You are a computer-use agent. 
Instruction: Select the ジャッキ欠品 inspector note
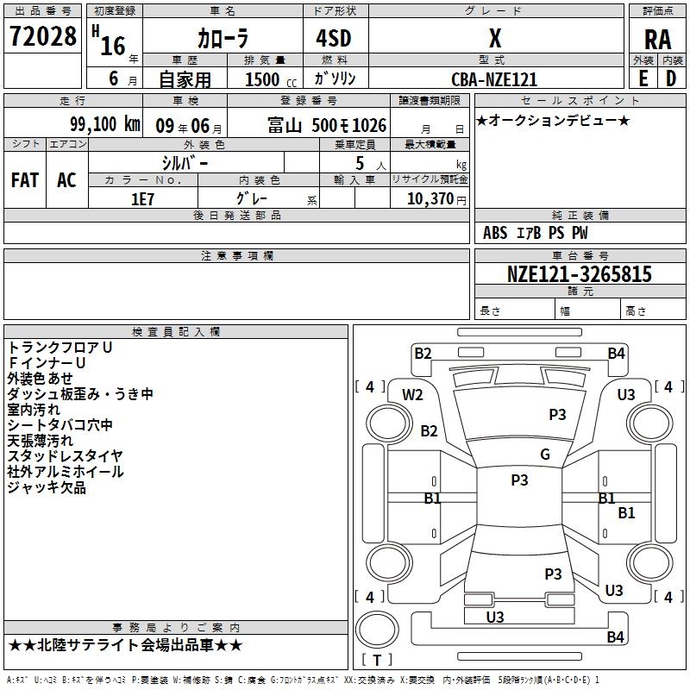click(47, 487)
